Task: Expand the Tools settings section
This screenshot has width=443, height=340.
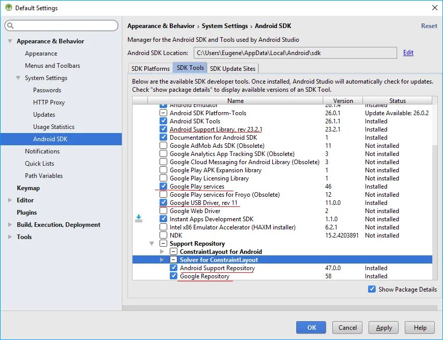Action: [10, 237]
